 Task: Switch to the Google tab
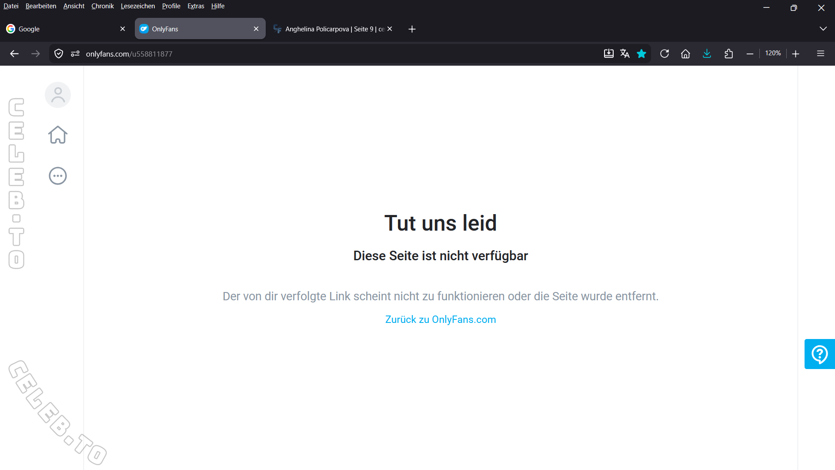(61, 29)
